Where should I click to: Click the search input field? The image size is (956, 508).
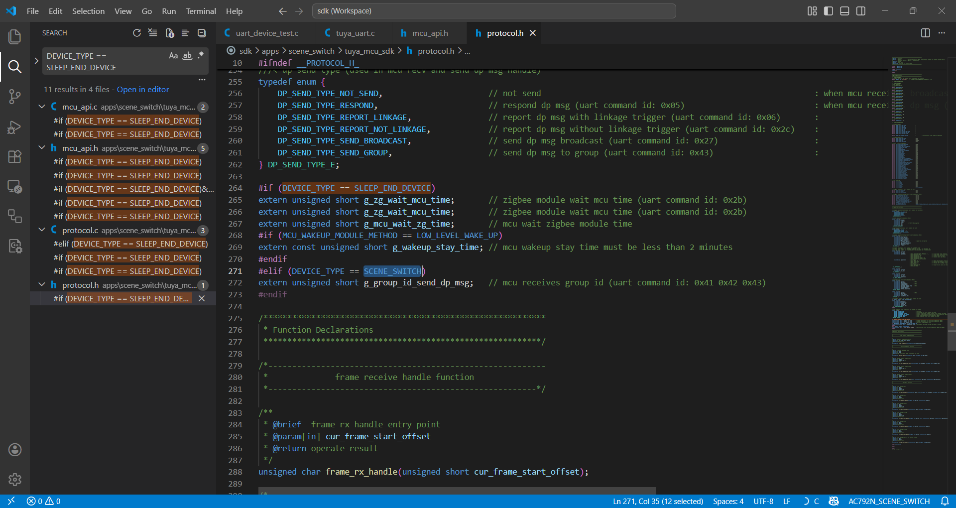[x=105, y=61]
